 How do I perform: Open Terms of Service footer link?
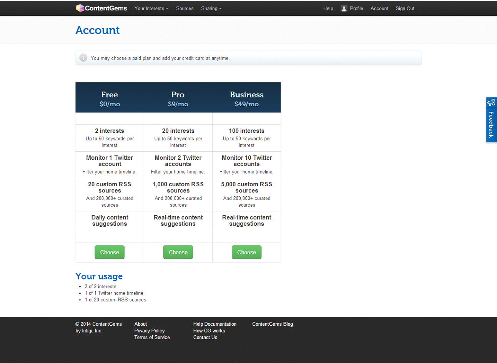point(152,337)
